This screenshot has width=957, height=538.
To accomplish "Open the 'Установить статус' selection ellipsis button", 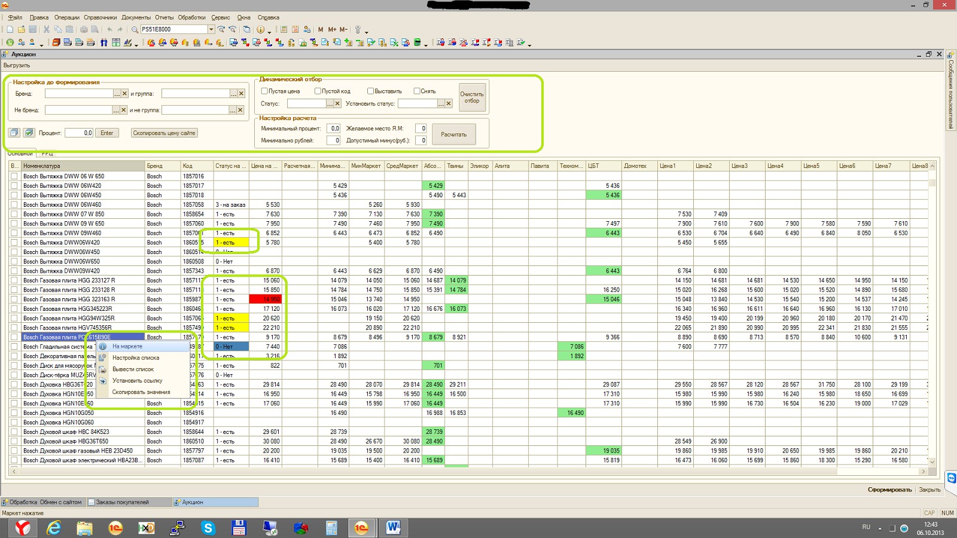I will pos(441,103).
